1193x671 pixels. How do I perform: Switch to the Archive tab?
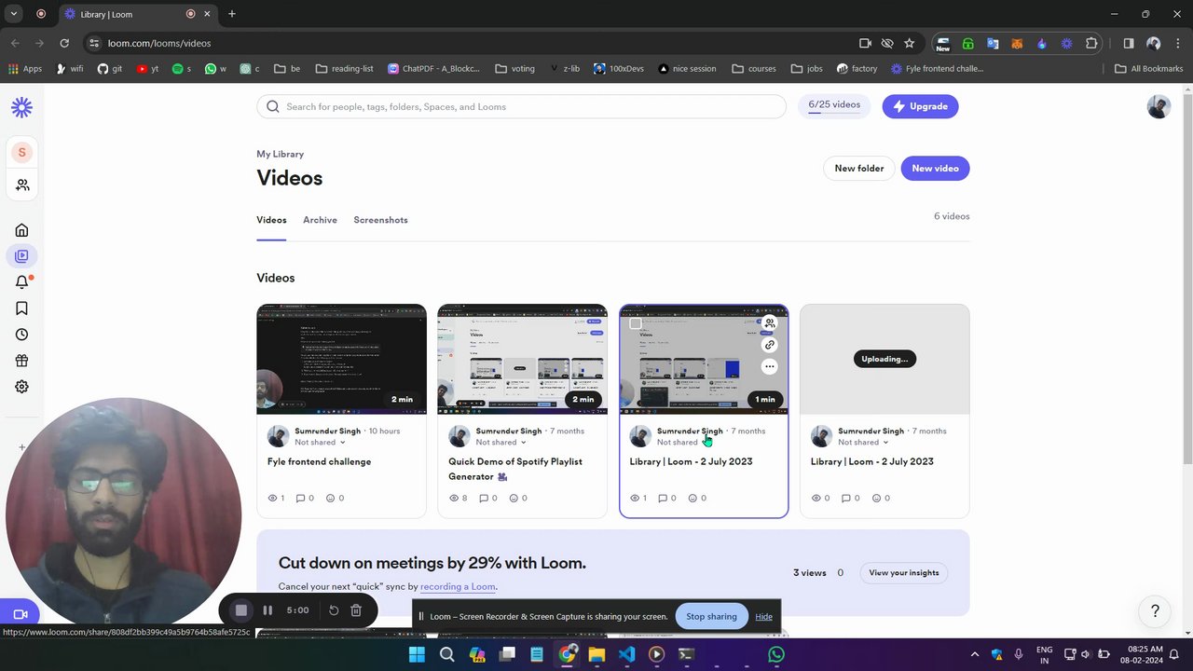[320, 220]
